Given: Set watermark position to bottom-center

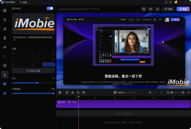Looking at the screenshot, I should tap(33, 64).
